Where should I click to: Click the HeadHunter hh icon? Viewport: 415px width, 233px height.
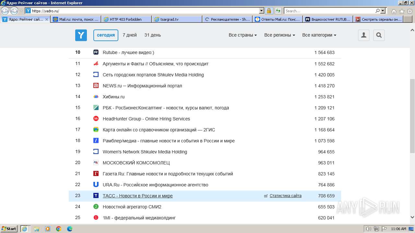point(96,119)
